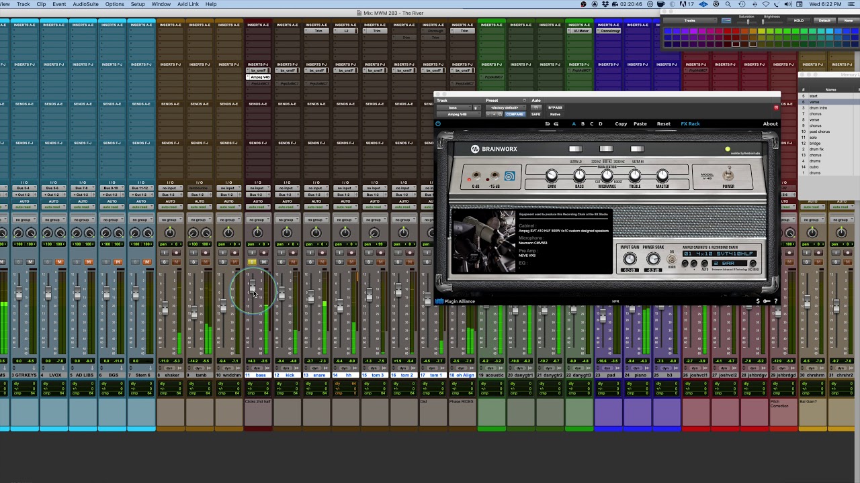
Task: Open the no group selector on shaker track
Action: pos(171,219)
